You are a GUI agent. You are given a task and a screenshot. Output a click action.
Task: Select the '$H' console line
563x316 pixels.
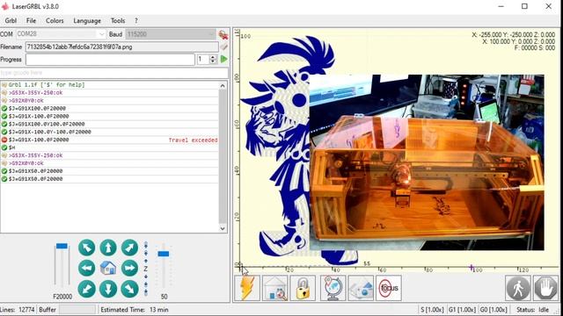[109, 147]
